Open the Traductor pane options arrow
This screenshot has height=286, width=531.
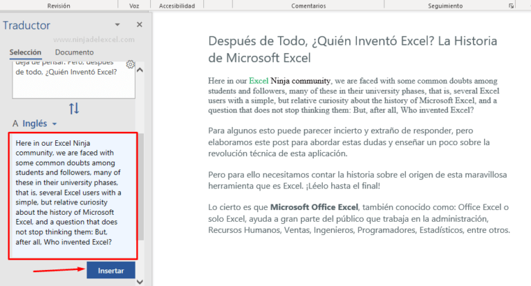119,26
